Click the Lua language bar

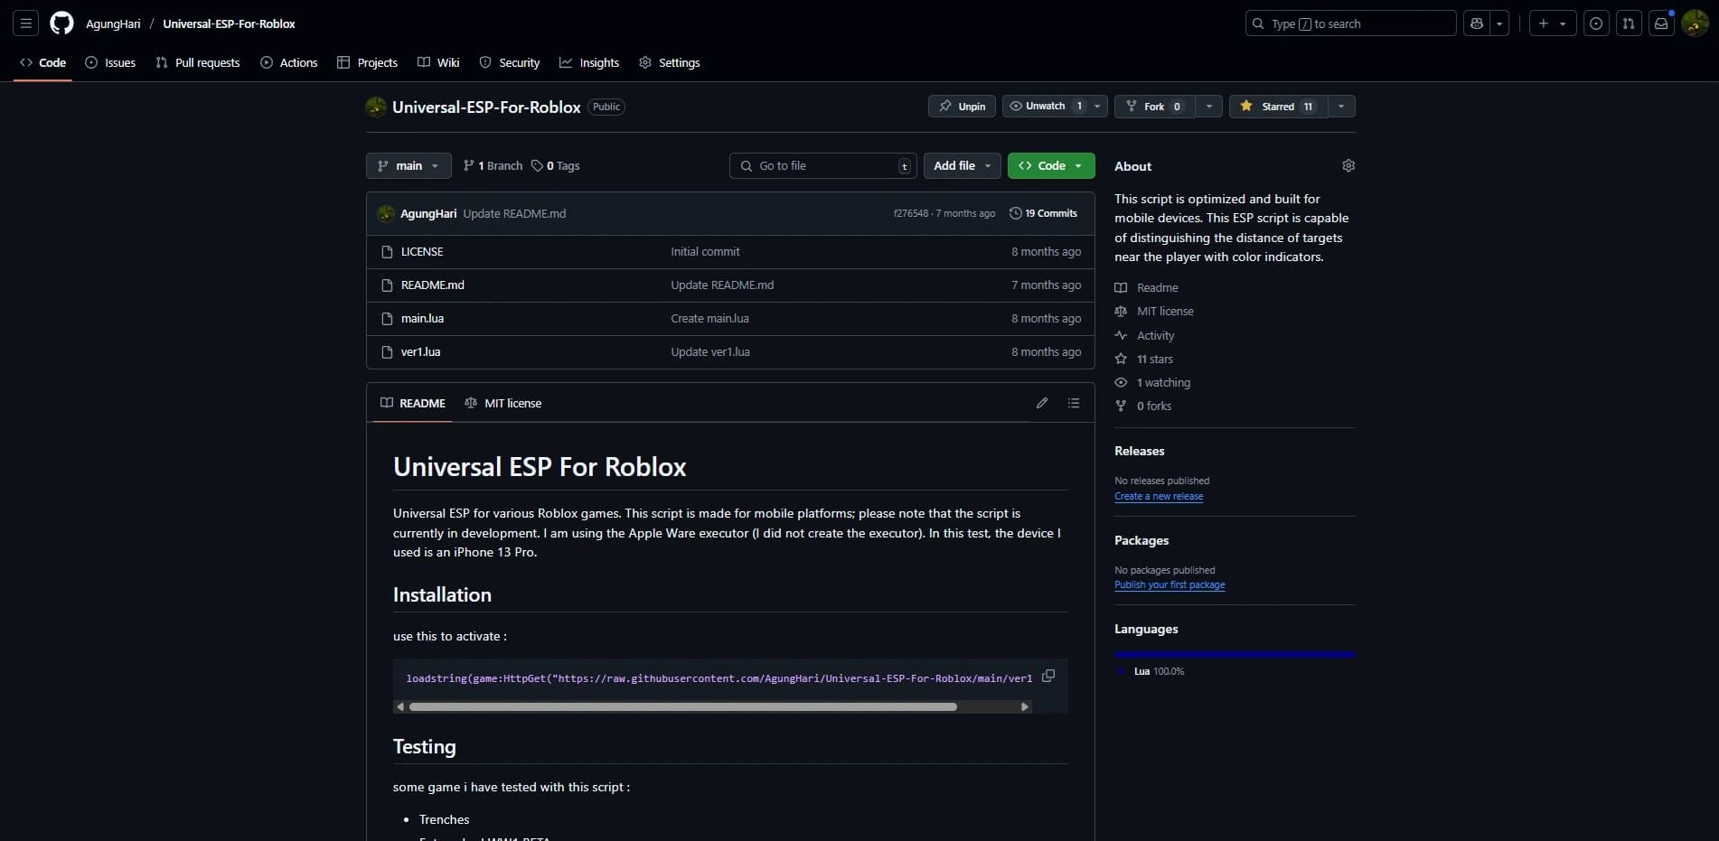tap(1235, 654)
